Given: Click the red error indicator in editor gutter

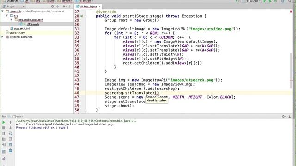Looking at the screenshot, I should pyautogui.click(x=291, y=12).
